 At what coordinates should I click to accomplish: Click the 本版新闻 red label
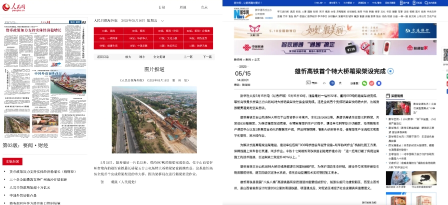12,161
